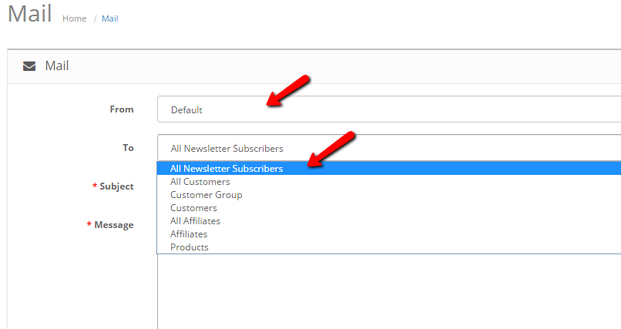621x329 pixels.
Task: Choose All Customers from the list
Action: pyautogui.click(x=200, y=182)
